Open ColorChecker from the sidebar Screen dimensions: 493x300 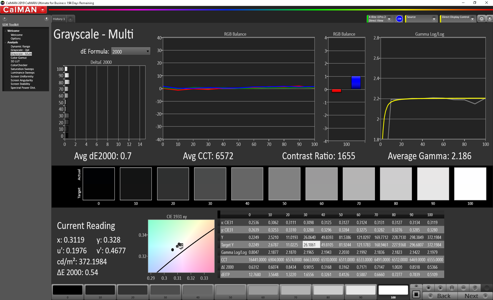pos(19,65)
